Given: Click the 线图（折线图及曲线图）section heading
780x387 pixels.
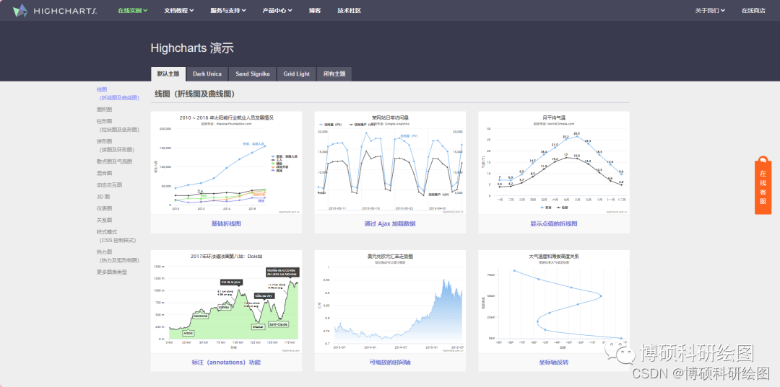Looking at the screenshot, I should point(194,94).
